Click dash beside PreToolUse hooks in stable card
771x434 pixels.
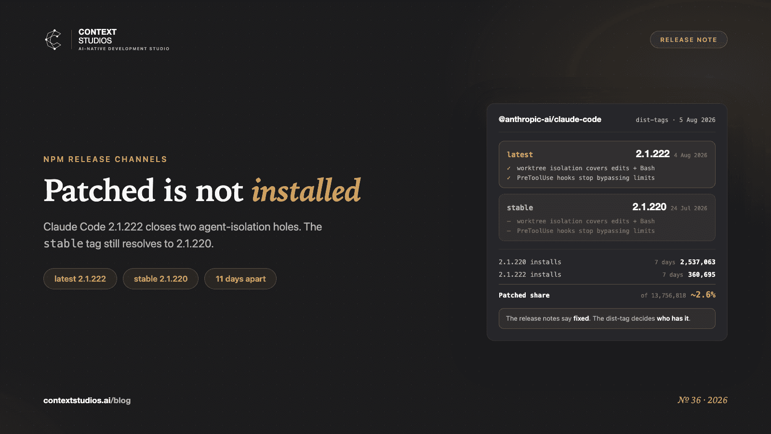509,231
